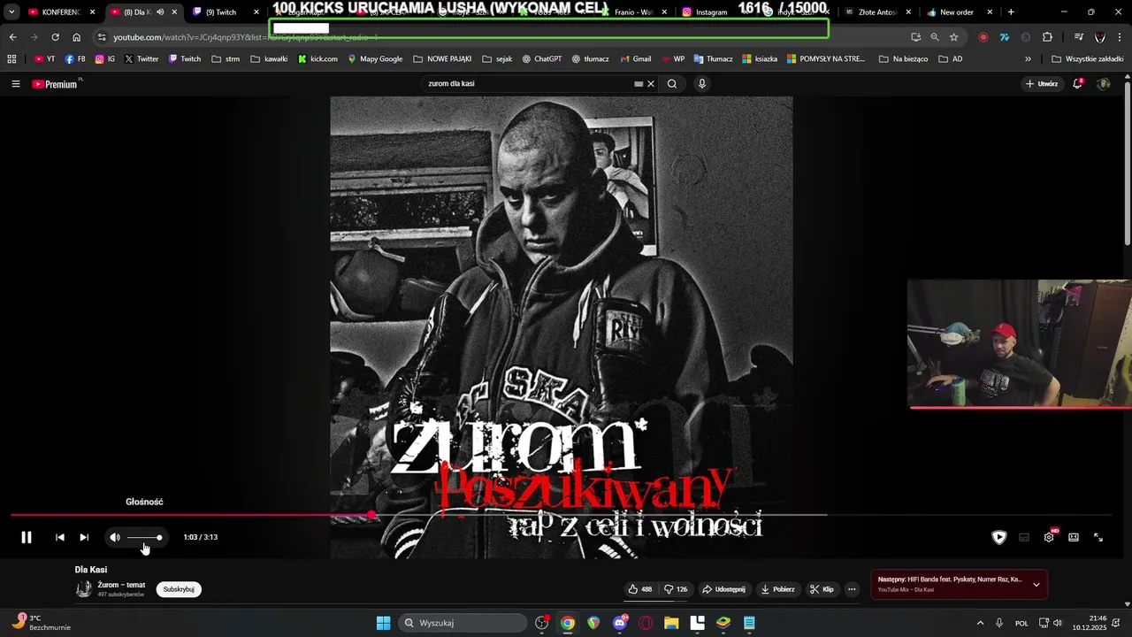Viewport: 1132px width, 637px height.
Task: Open YouTube hamburger guide menu
Action: [16, 84]
